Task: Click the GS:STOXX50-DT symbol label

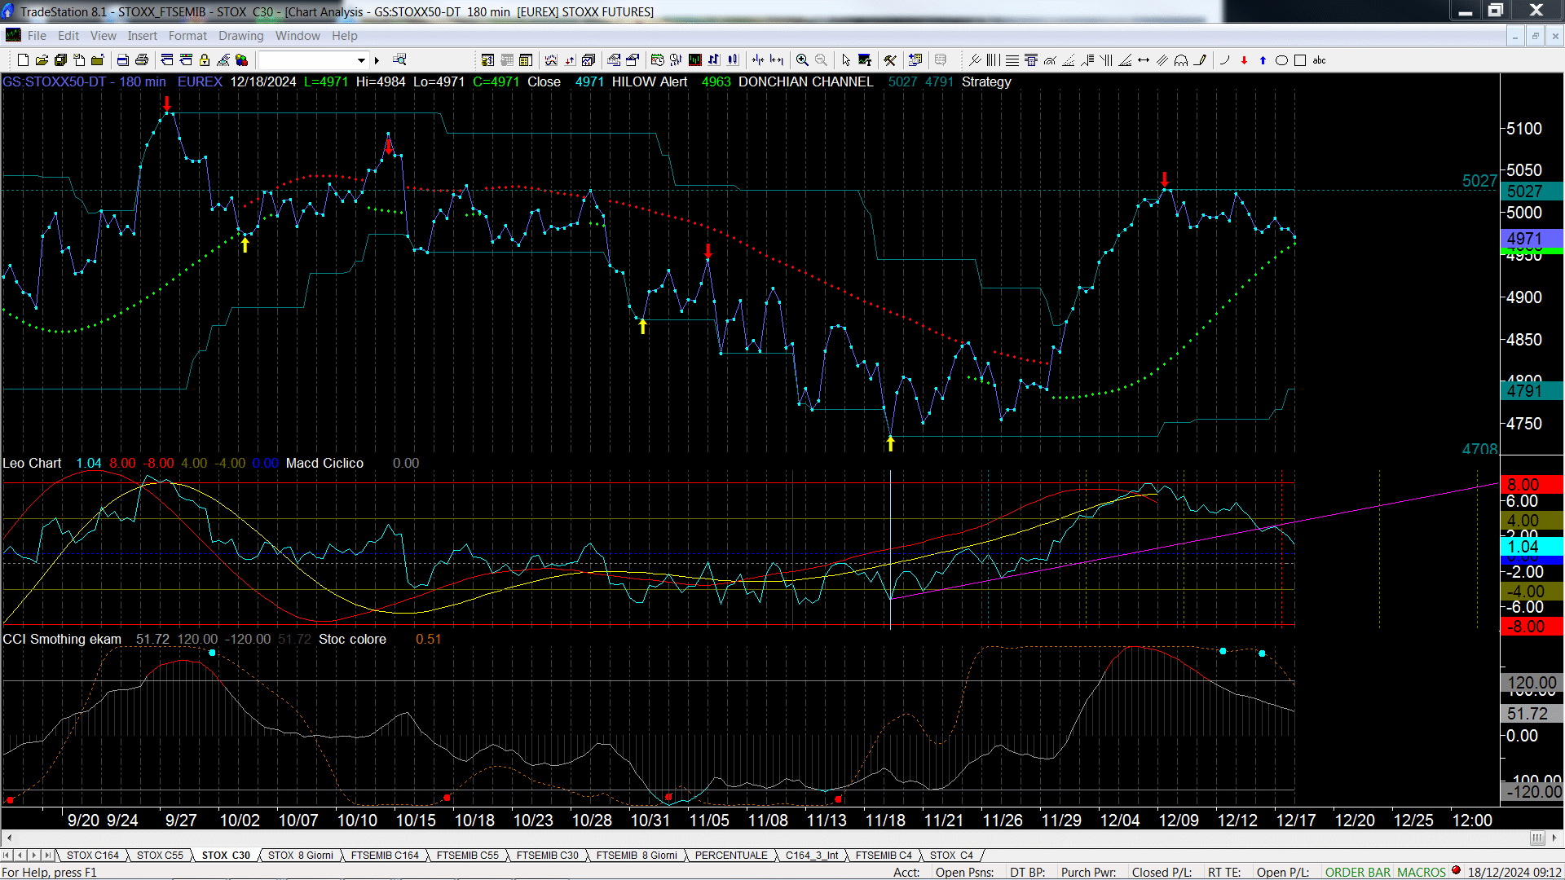Action: click(x=55, y=82)
